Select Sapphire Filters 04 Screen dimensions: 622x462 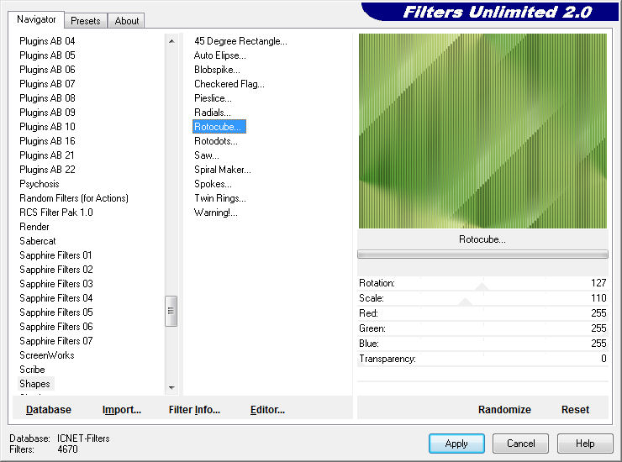(x=56, y=298)
